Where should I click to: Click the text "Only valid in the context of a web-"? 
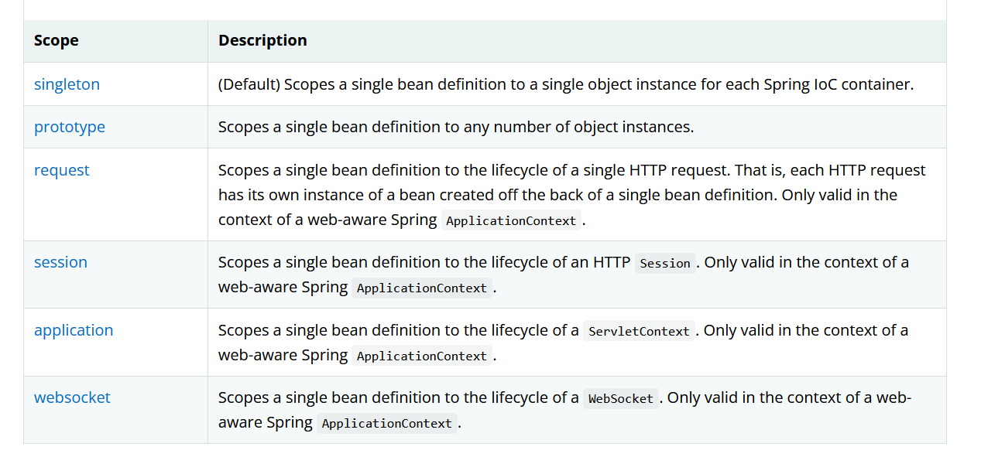pos(789,397)
